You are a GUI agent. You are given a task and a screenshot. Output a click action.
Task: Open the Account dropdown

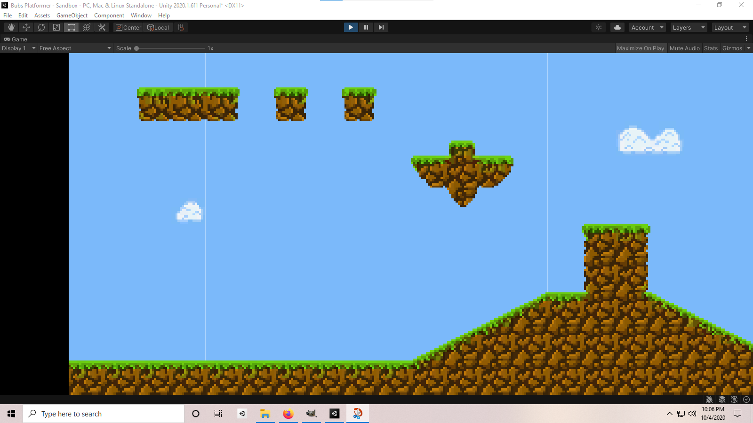[x=648, y=27]
